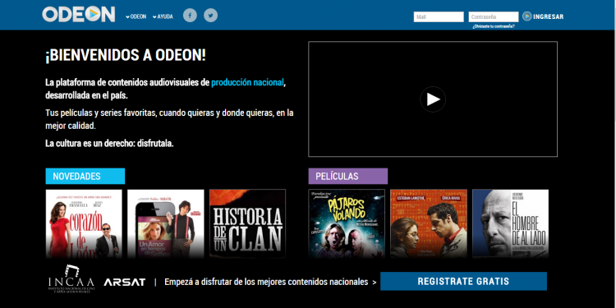This screenshot has height=308, width=616.
Task: Open the NOVEDADES section tab
Action: point(85,176)
